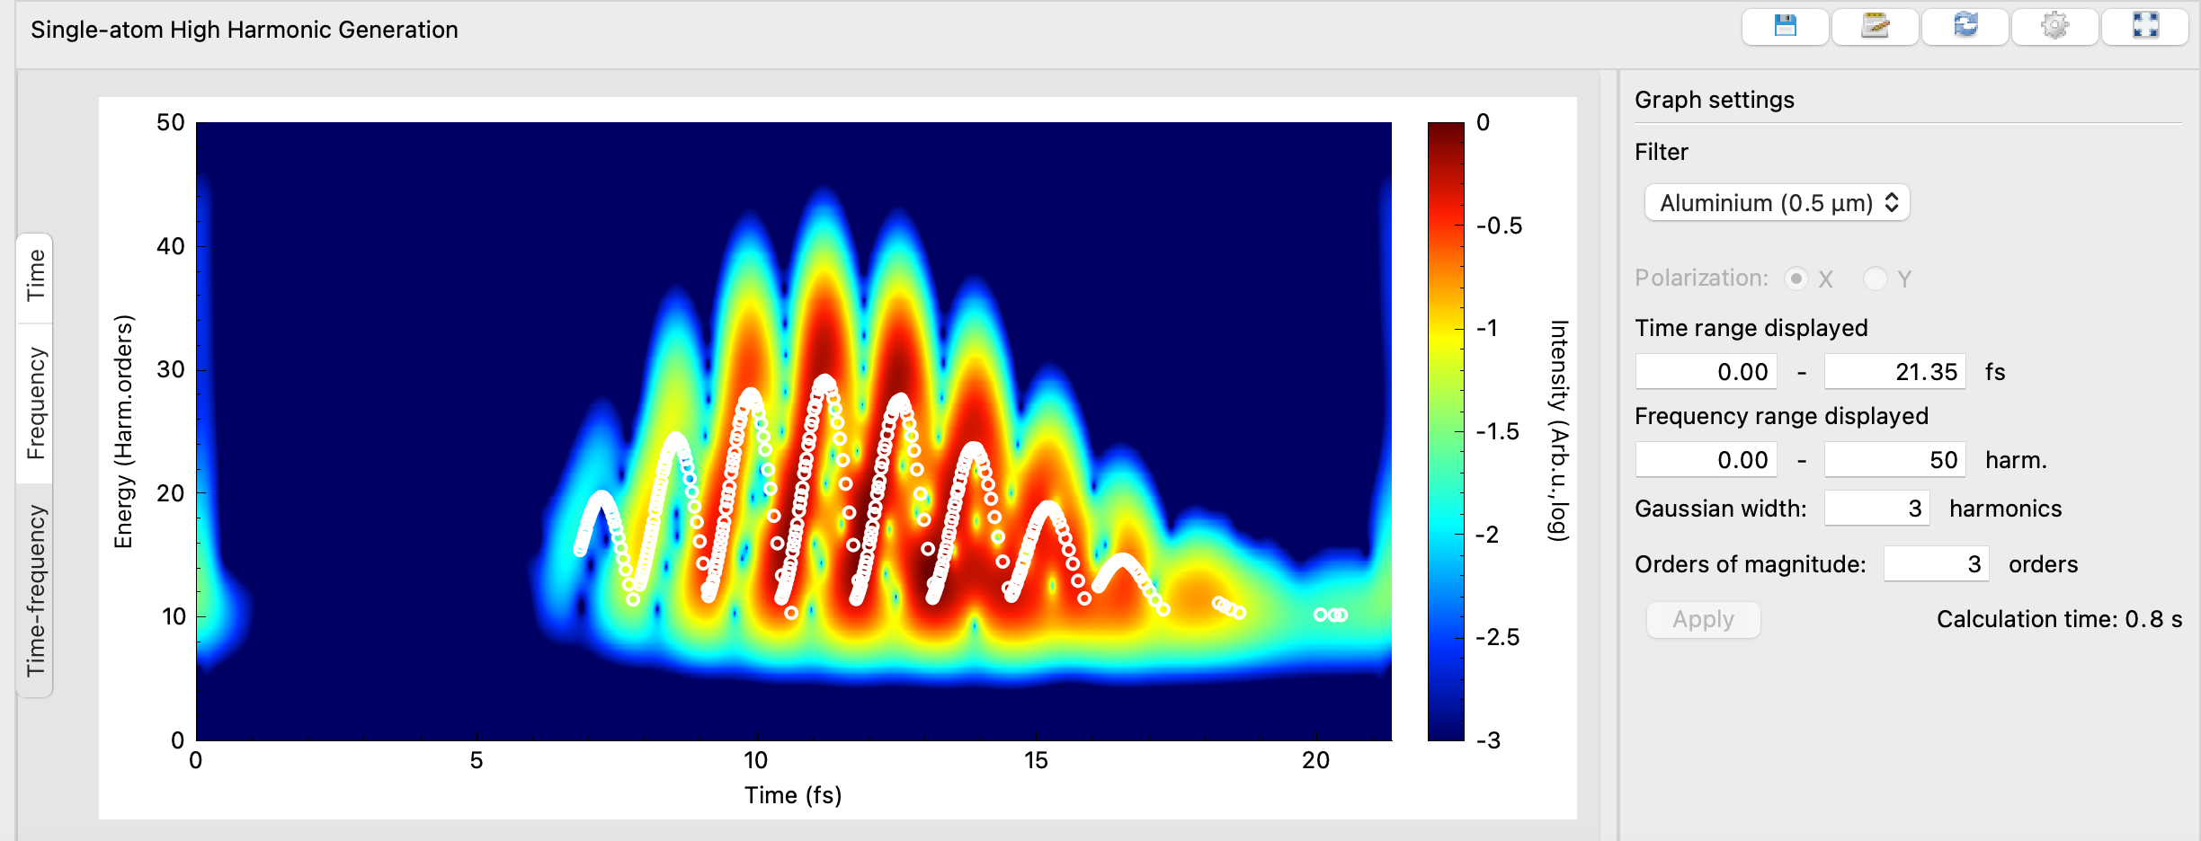
Task: Refresh the HHG calculation
Action: coord(1965,27)
